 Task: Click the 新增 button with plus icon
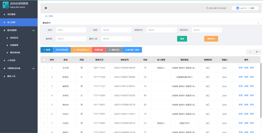(x=46, y=50)
